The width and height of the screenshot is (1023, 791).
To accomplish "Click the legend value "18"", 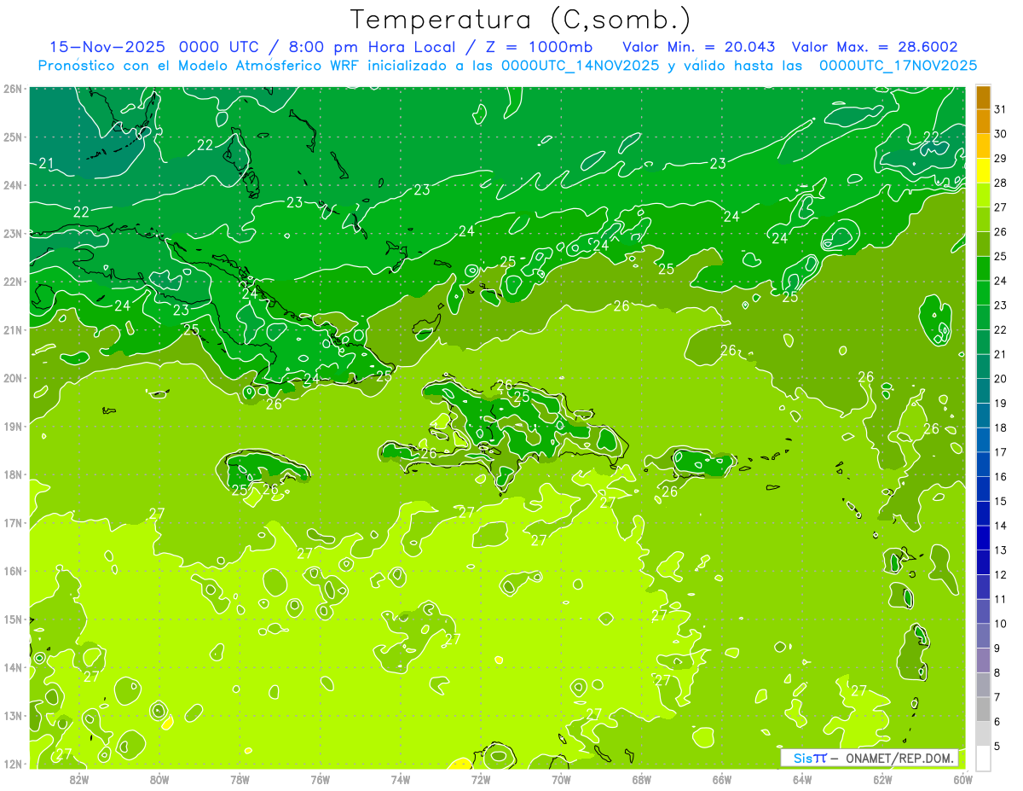I will click(1001, 427).
